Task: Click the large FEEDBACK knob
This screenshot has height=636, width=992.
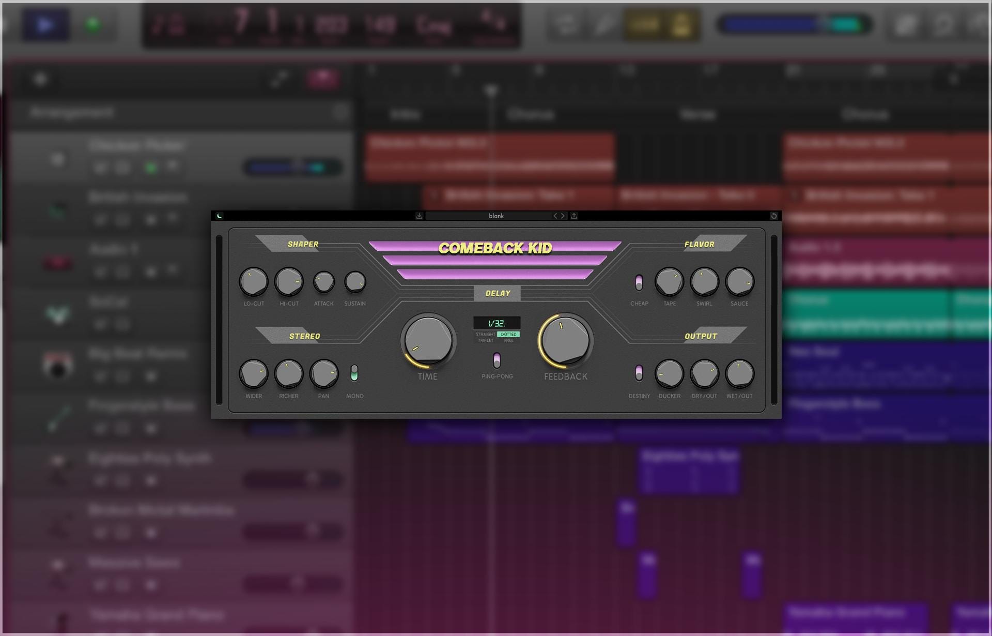Action: 566,341
